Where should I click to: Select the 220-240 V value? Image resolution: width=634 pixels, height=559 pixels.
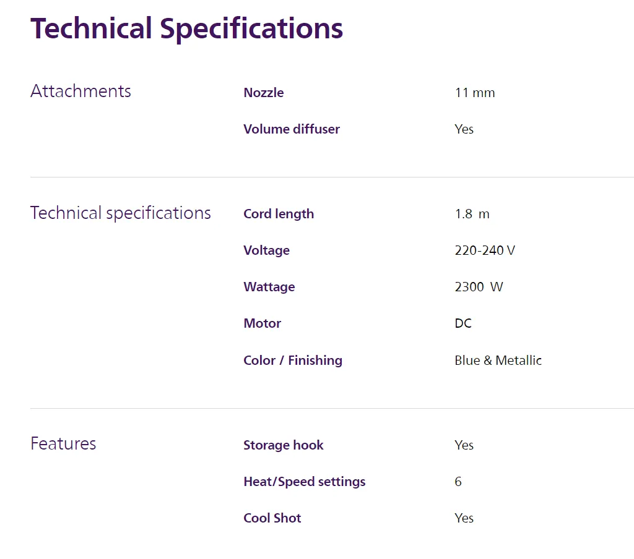click(x=485, y=250)
